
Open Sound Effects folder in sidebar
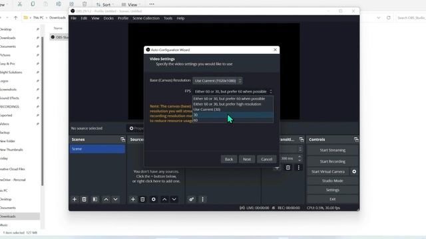tap(9, 98)
